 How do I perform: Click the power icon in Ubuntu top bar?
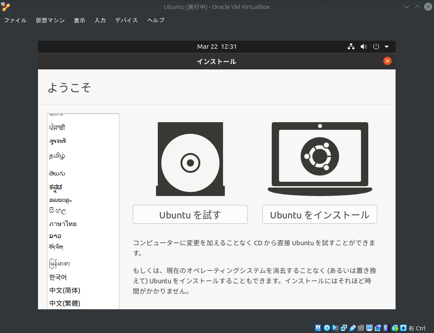(x=376, y=47)
